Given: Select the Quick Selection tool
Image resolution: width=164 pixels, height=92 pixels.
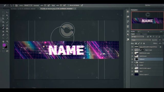Looking at the screenshot, I should click(x=7, y=16).
